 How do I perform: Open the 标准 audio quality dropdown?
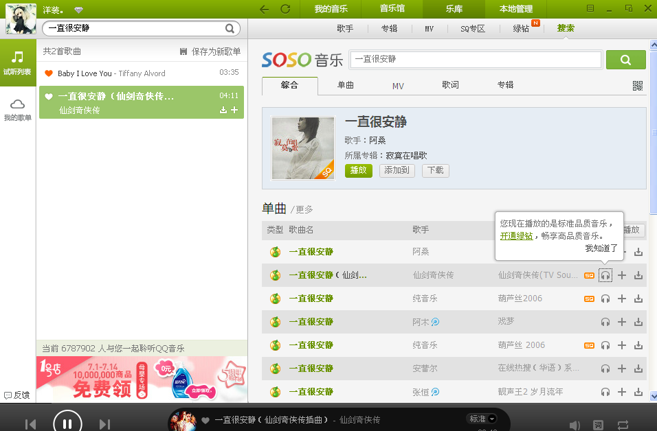pyautogui.click(x=482, y=419)
